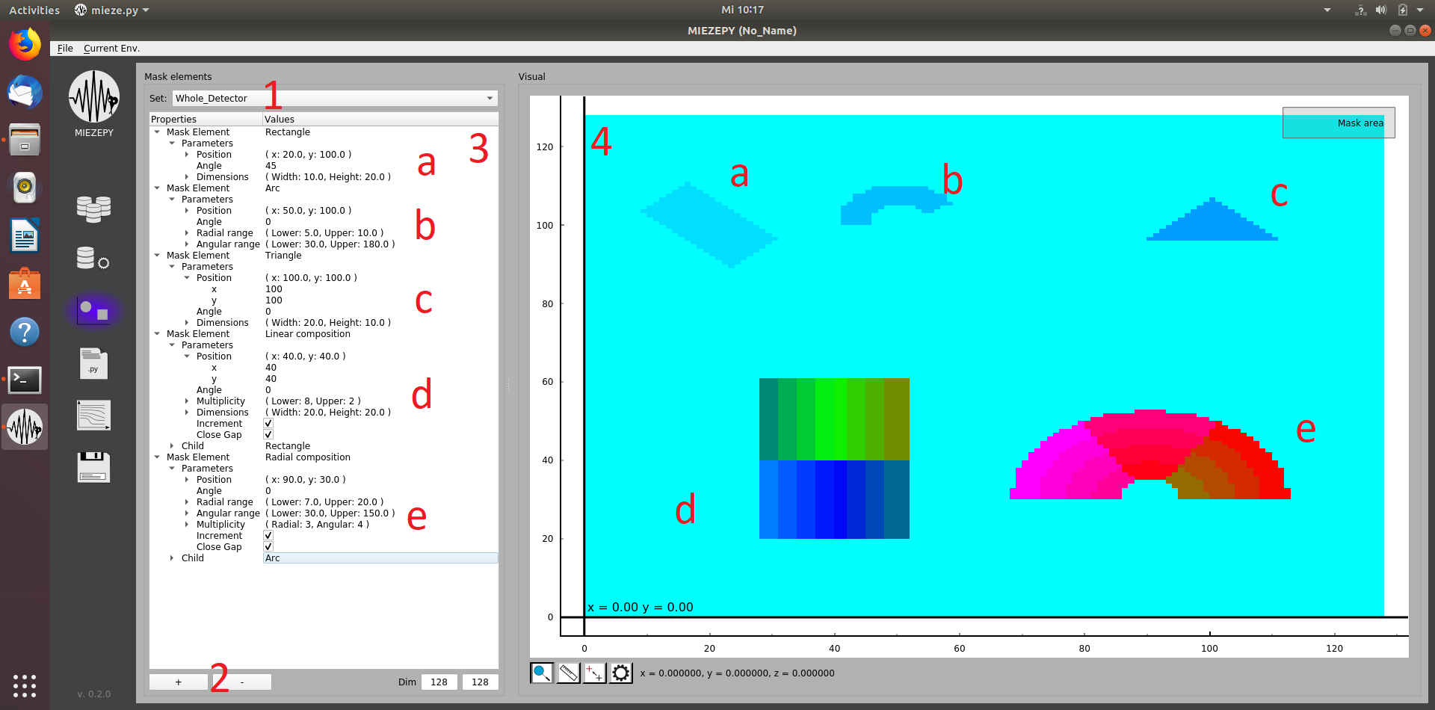Open Thunderbird mail from the dock
This screenshot has width=1435, height=710.
pyautogui.click(x=25, y=93)
